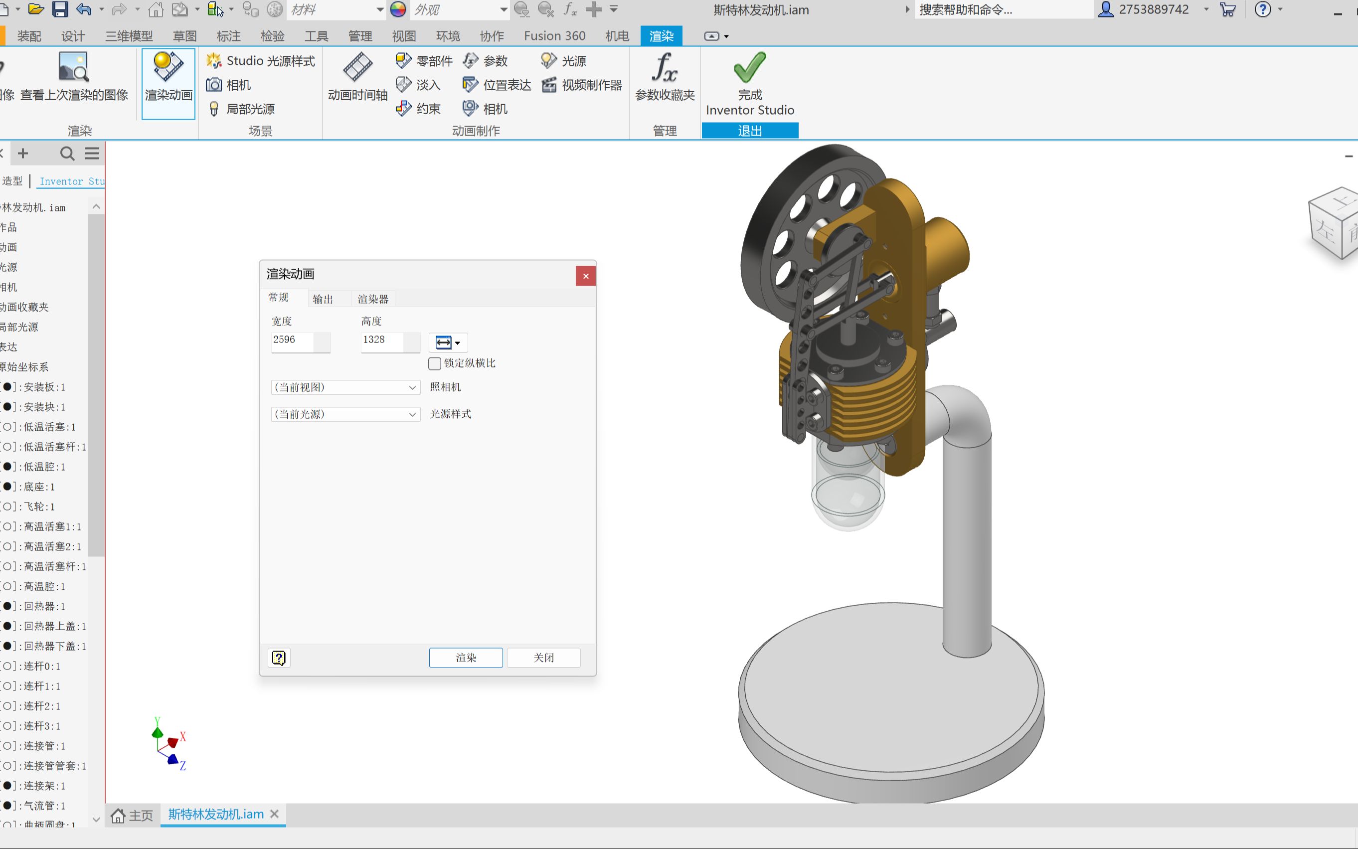Image resolution: width=1358 pixels, height=849 pixels.
Task: Toggle visibility bullet of 飞轮:1
Action: coord(7,507)
